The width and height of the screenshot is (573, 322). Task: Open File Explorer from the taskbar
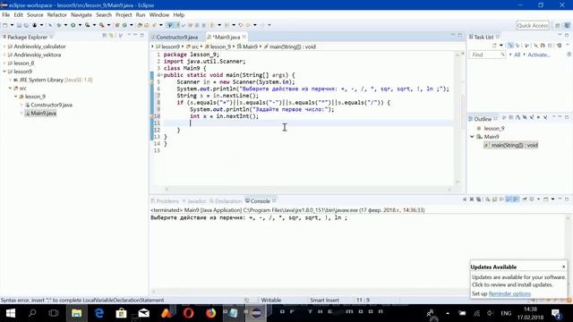[x=76, y=313]
